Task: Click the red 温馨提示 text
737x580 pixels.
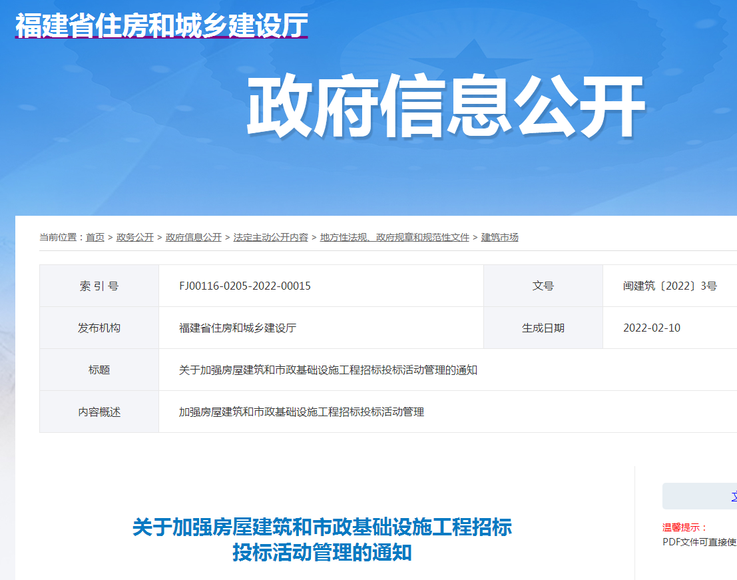Action: pyautogui.click(x=685, y=527)
